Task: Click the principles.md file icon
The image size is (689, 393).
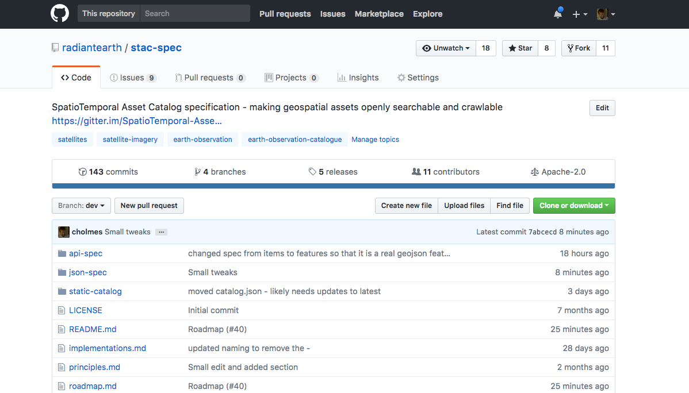Action: 62,367
